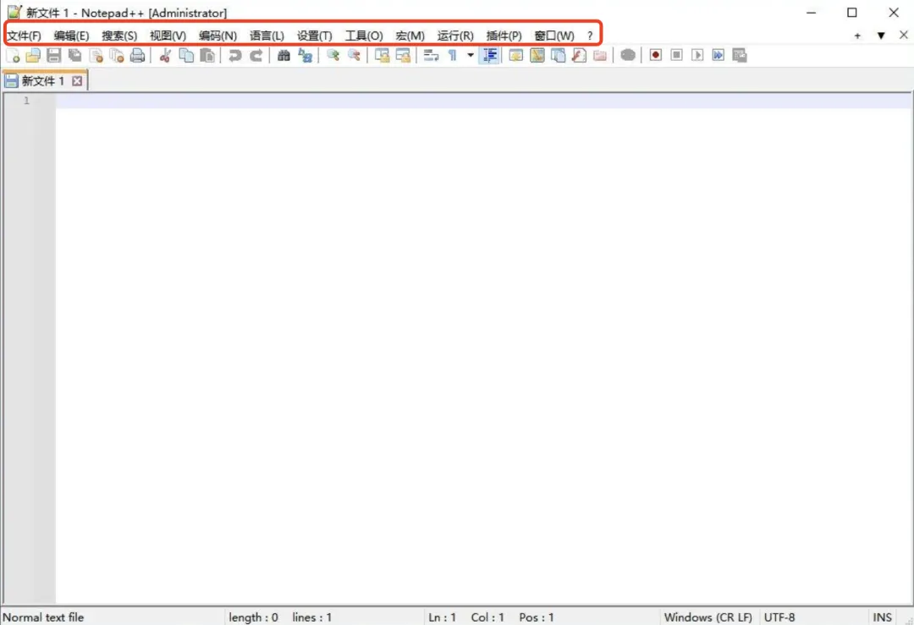Click line number 1 in the margin

point(26,101)
